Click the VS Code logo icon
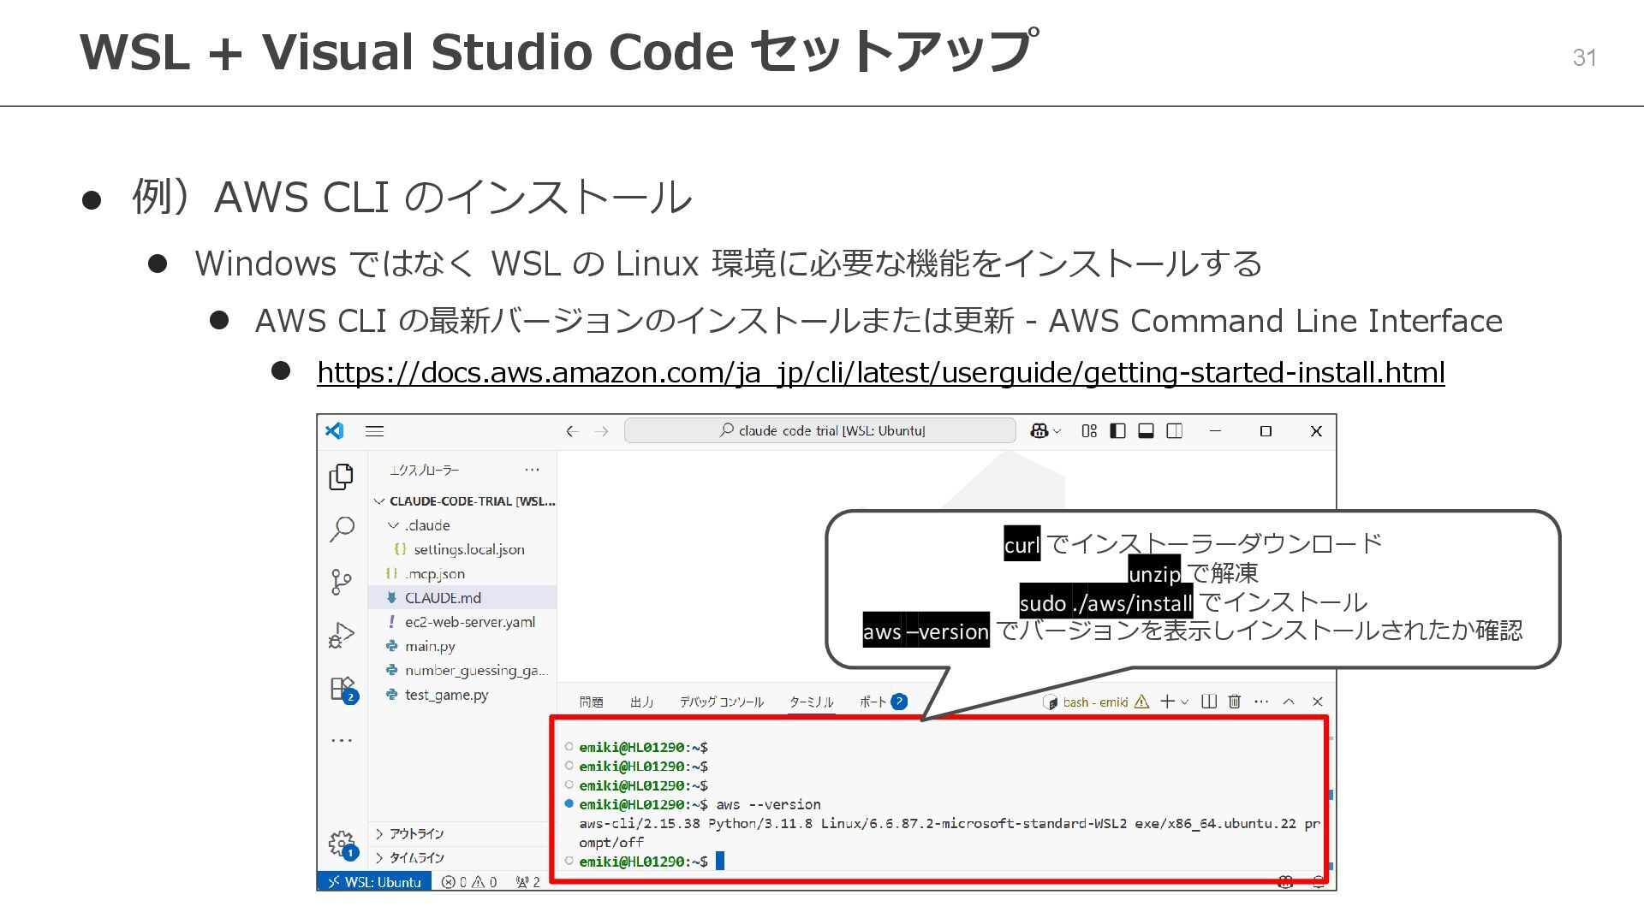 (335, 430)
